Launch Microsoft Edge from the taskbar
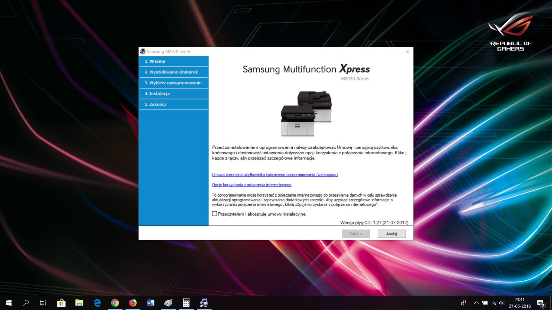Screen dimensions: 552x310 [x=97, y=303]
